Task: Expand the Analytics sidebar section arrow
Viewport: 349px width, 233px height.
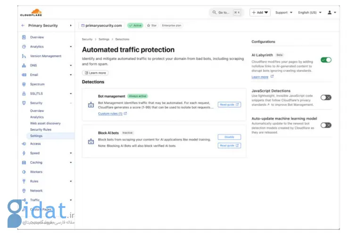Action: click(71, 47)
